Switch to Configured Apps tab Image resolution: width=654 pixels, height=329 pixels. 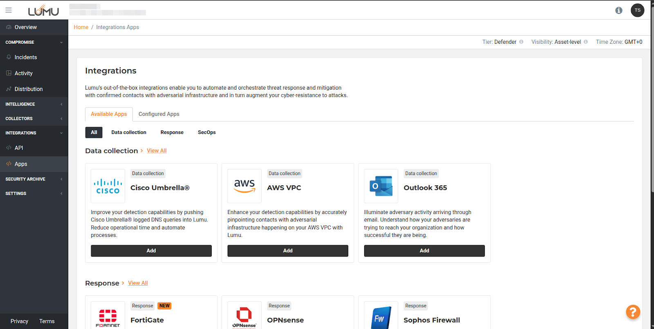pyautogui.click(x=159, y=114)
